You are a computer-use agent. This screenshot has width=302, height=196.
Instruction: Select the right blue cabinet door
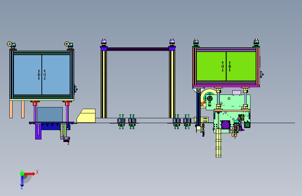tap(56, 75)
